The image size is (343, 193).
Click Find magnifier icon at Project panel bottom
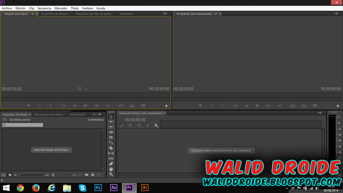click(x=80, y=175)
